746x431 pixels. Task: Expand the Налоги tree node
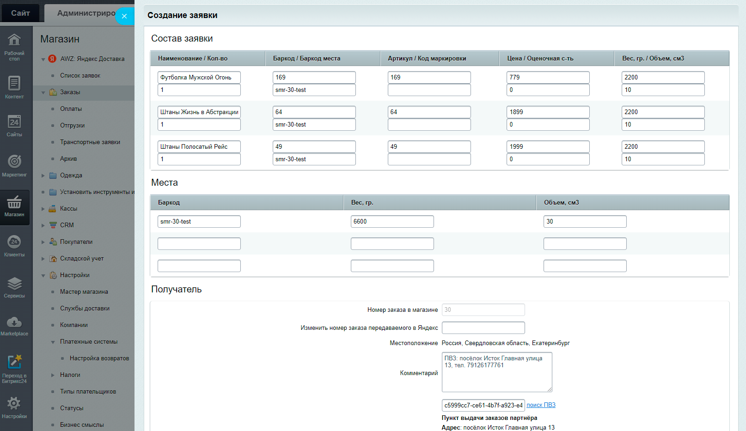pos(53,375)
